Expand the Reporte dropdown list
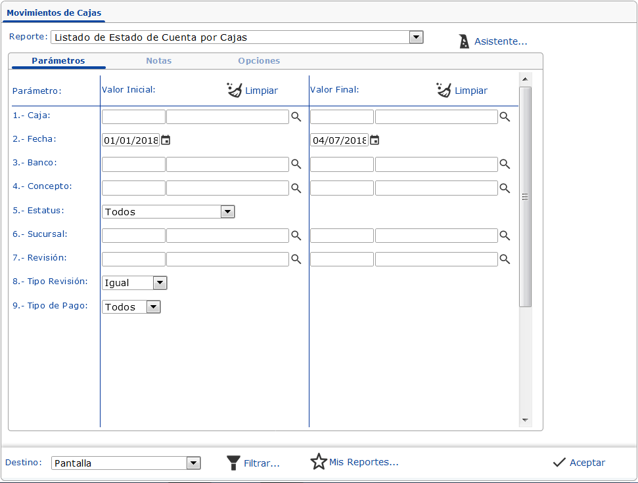 [416, 37]
